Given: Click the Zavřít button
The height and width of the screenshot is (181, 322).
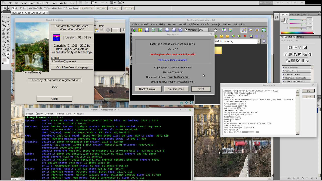Looking at the screenshot, I should (x=201, y=89).
